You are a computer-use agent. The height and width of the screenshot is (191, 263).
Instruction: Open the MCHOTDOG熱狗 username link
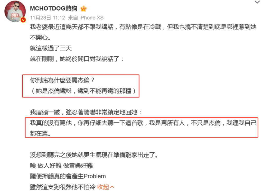[53, 8]
